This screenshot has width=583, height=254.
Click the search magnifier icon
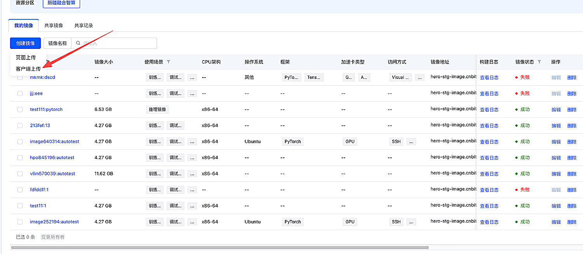[78, 43]
